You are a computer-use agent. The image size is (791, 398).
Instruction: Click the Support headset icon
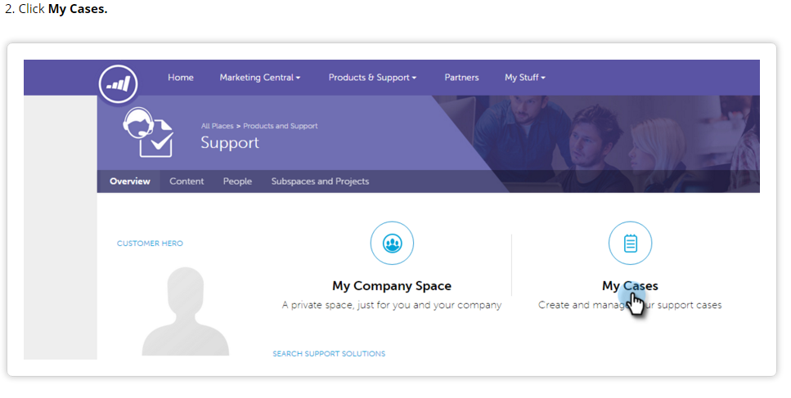pos(147,133)
